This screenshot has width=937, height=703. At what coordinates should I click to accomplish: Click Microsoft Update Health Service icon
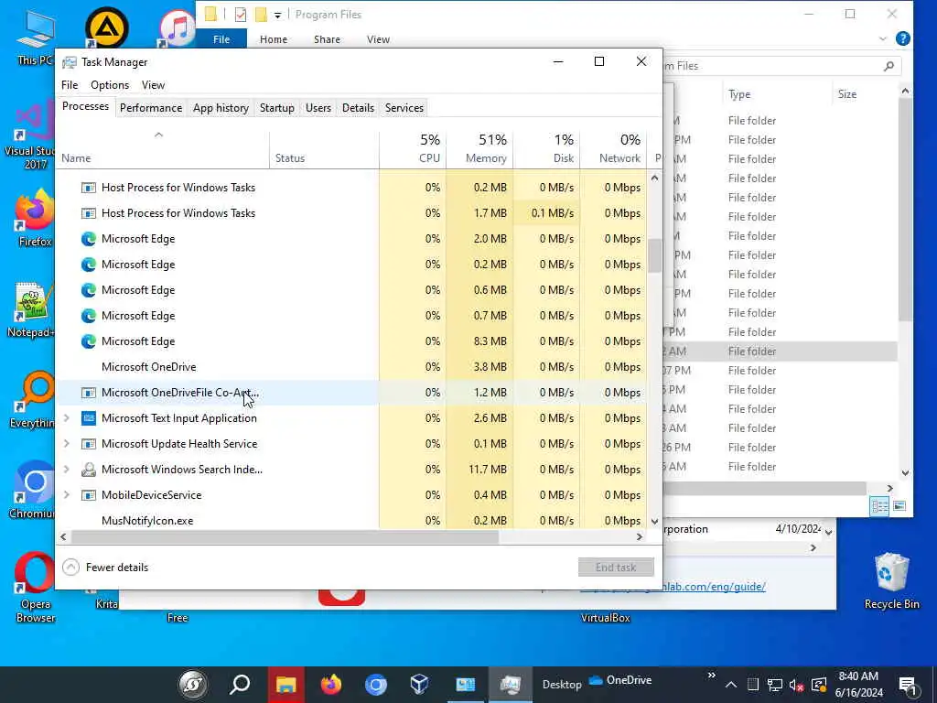coord(89,444)
